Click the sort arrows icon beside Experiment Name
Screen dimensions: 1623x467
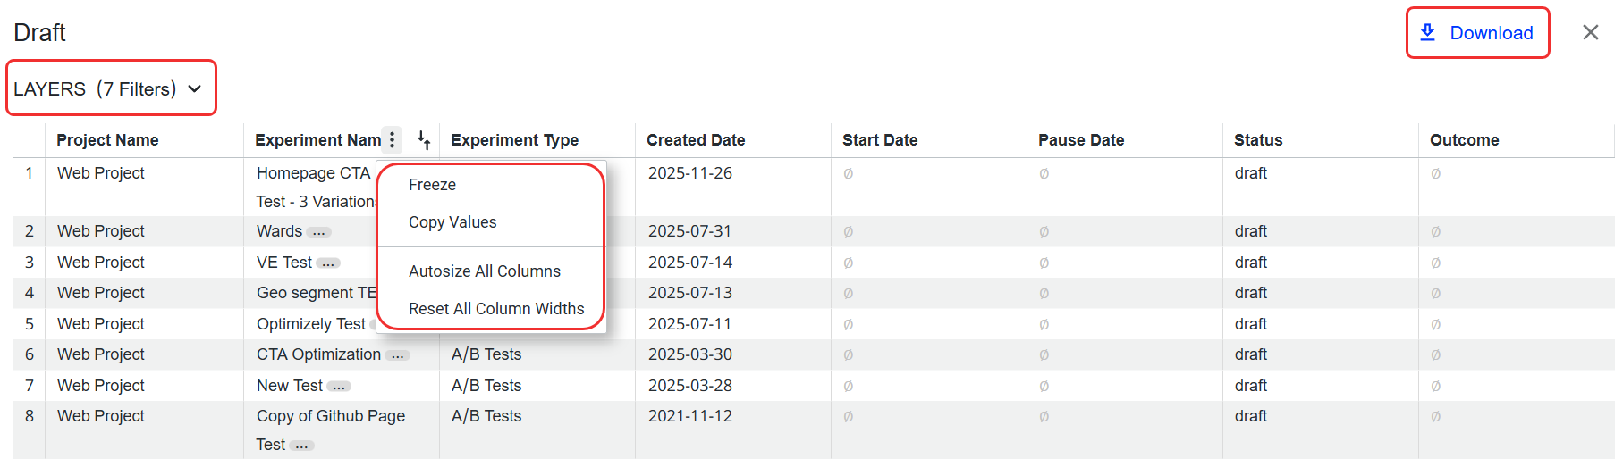click(424, 140)
